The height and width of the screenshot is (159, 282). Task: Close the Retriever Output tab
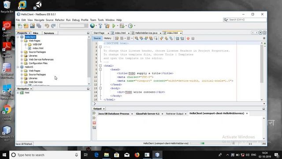(x=186, y=114)
